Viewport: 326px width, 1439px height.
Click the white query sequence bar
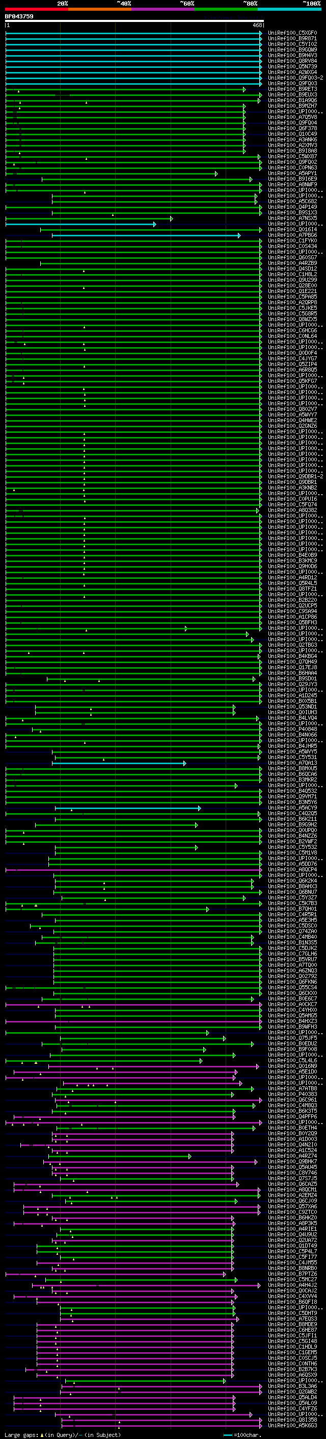click(134, 21)
